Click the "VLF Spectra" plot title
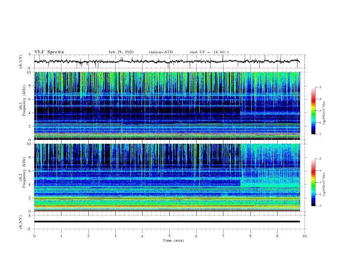Screen dimensions: 343x265 (49, 52)
